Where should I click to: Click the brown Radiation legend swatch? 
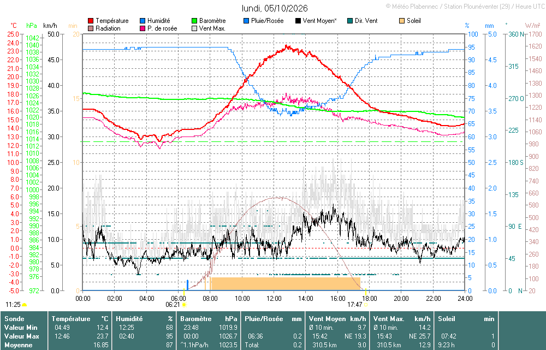coord(91,28)
